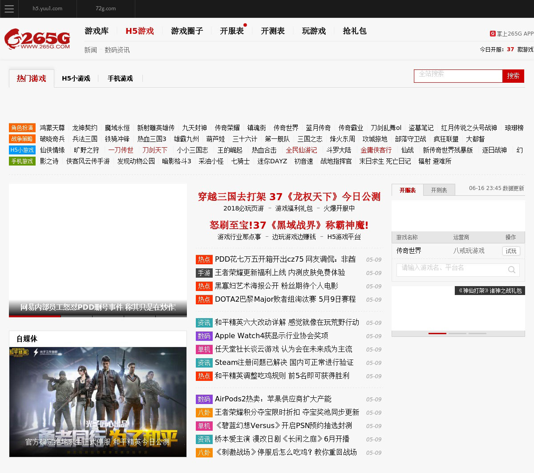Click the 全站搜索 input field
The height and width of the screenshot is (473, 534).
tap(458, 76)
